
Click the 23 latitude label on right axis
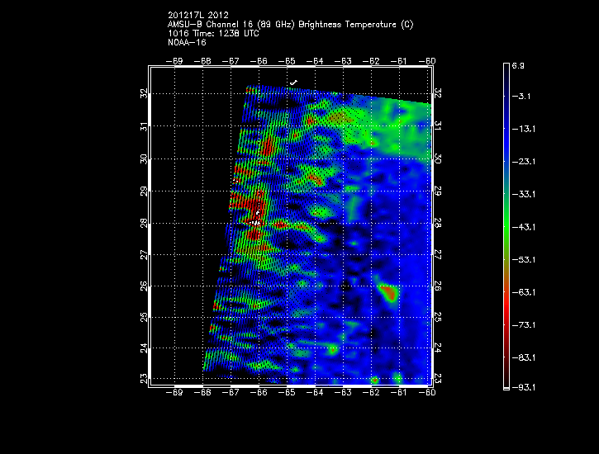coord(438,378)
